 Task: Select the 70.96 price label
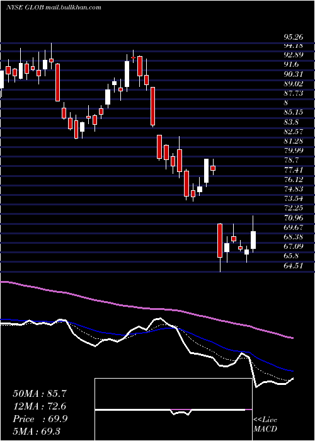click(294, 218)
